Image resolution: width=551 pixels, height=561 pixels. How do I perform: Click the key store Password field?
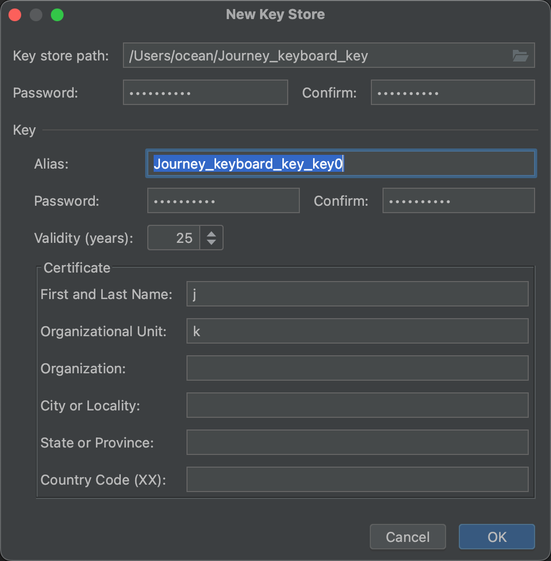(205, 93)
